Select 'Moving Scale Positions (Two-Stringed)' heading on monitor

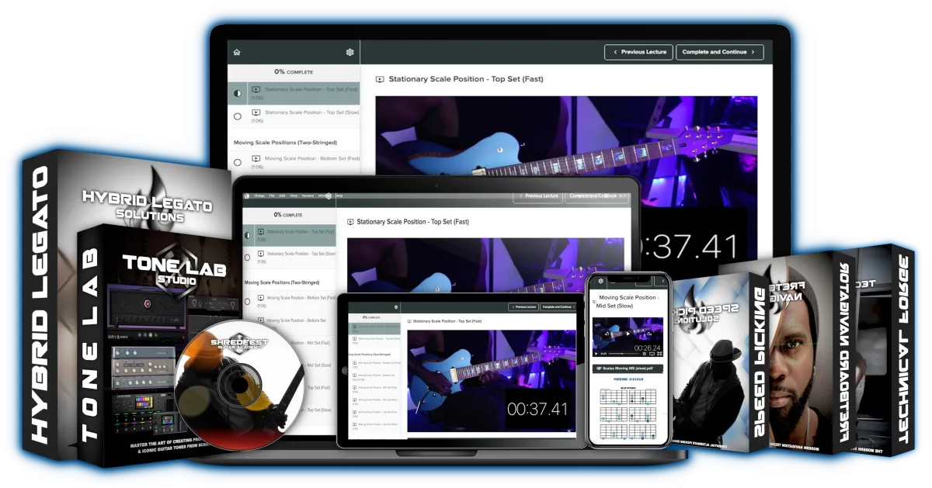tap(286, 143)
